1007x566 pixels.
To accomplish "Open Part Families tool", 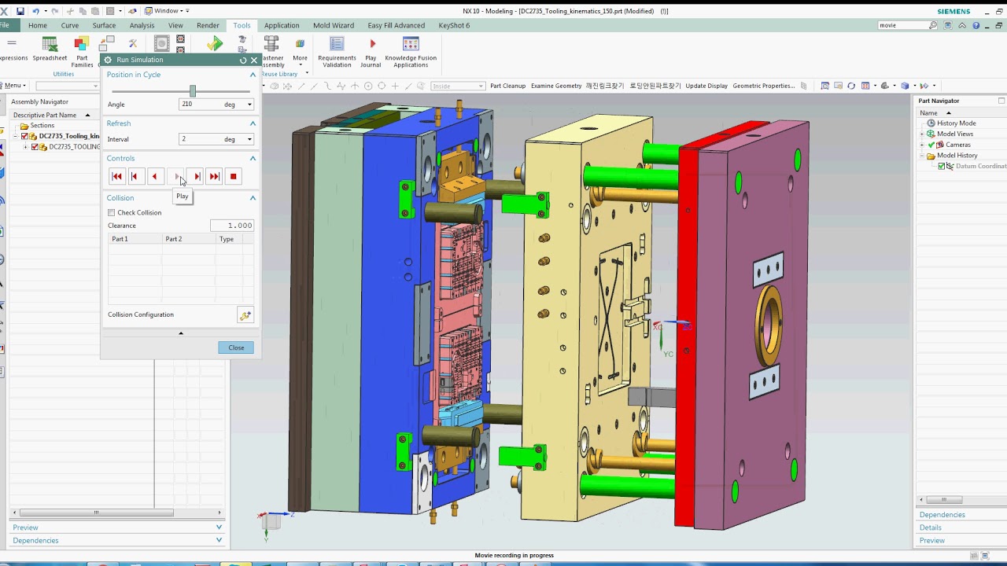I will click(x=82, y=52).
